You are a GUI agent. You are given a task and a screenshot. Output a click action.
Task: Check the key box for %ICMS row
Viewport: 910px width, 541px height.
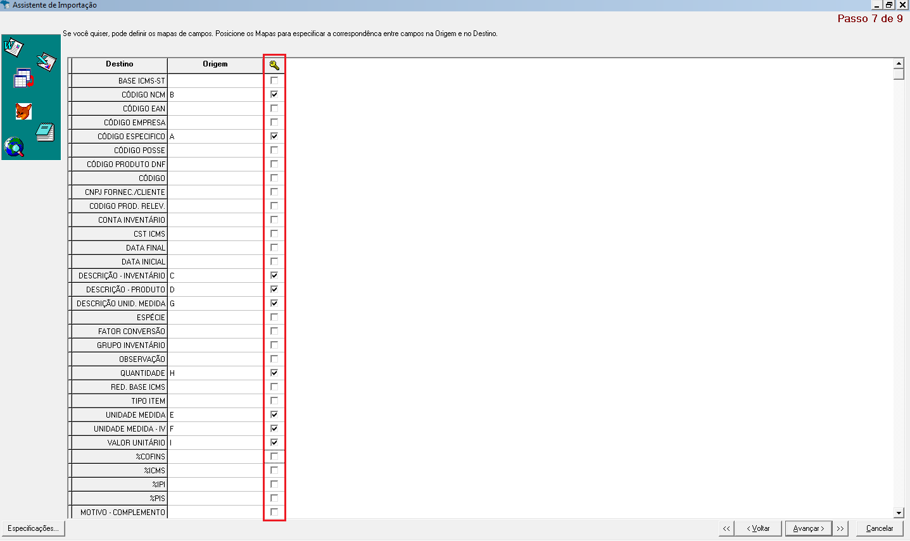coord(274,470)
